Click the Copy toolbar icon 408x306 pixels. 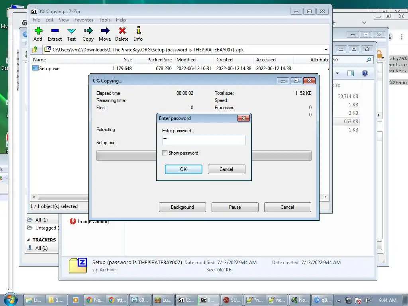click(88, 34)
